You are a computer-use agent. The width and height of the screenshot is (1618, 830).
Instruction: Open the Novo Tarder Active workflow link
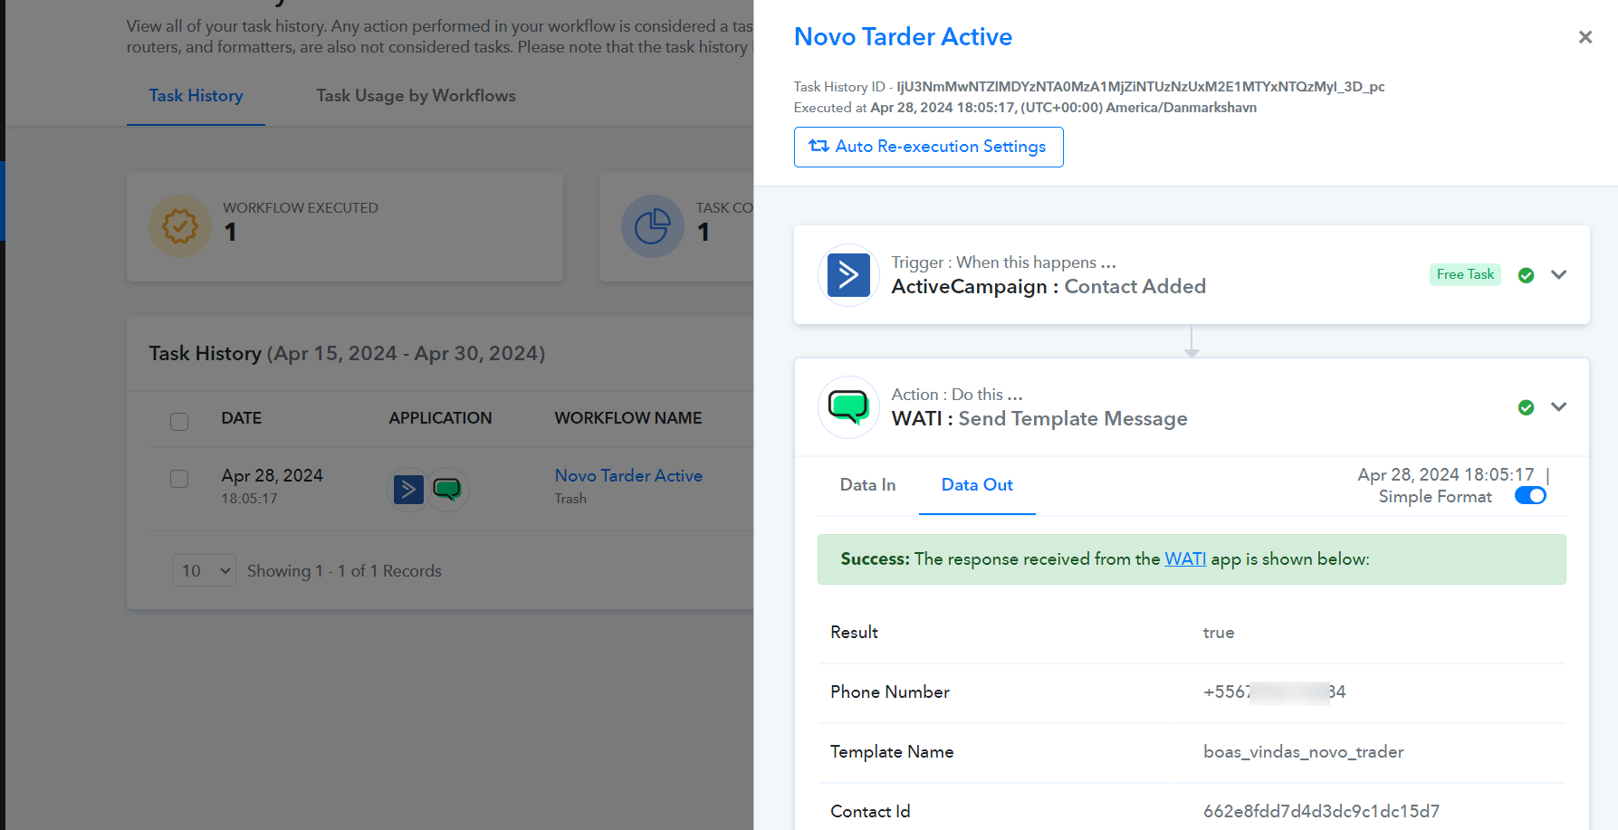click(628, 475)
